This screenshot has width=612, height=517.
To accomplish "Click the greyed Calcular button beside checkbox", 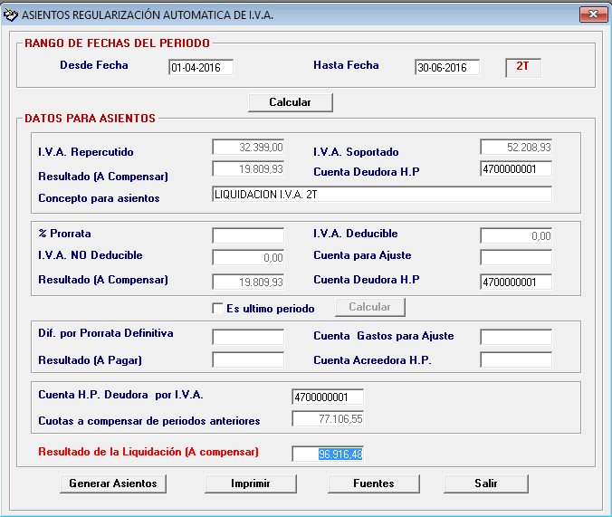I will pyautogui.click(x=370, y=307).
